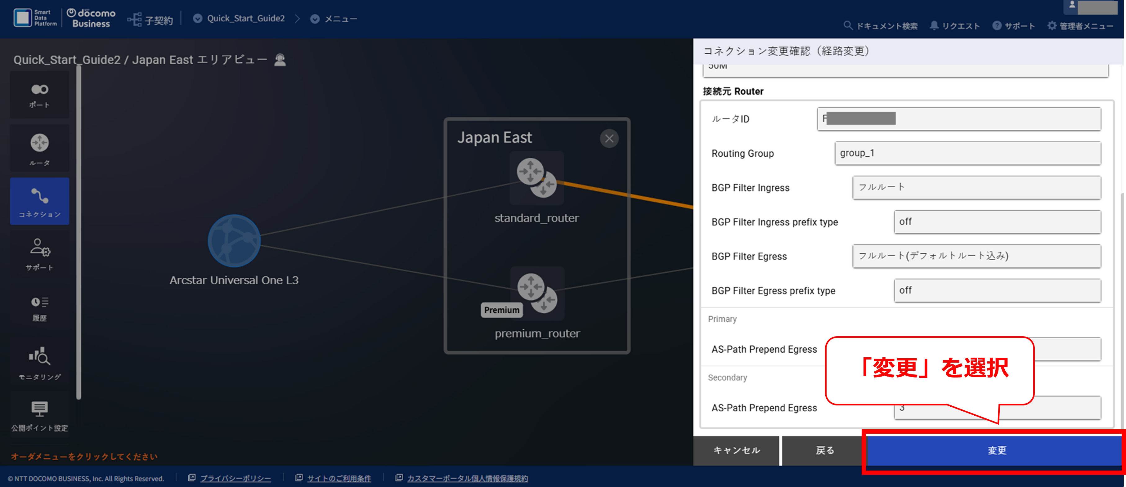Click the Primary section label
Viewport: 1126px width, 487px height.
[722, 319]
